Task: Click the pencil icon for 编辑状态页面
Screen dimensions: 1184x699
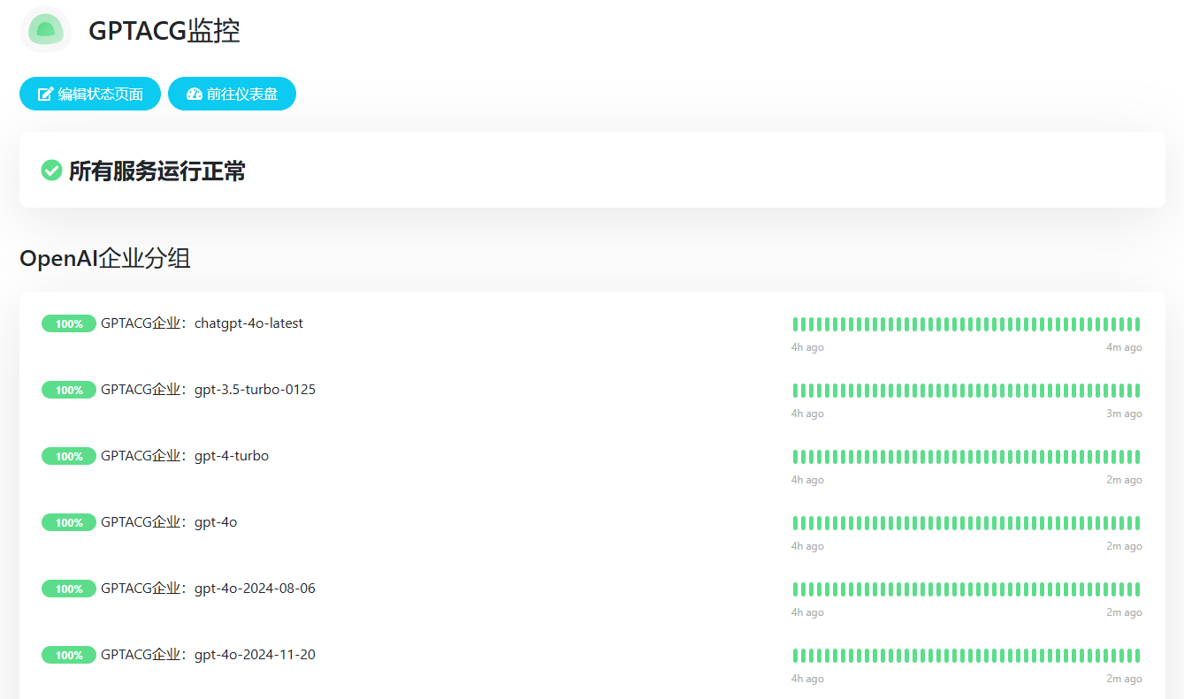Action: coord(45,95)
